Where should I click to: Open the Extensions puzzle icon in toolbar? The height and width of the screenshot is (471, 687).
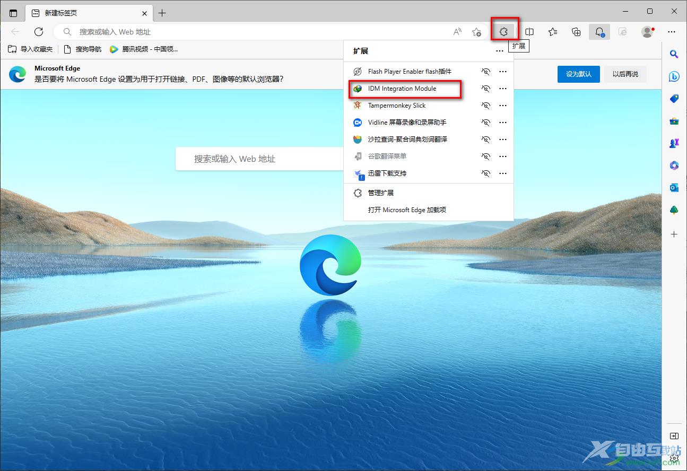click(x=504, y=32)
